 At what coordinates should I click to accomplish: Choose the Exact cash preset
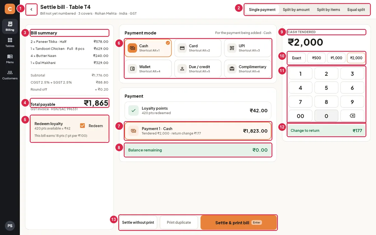pos(297,58)
